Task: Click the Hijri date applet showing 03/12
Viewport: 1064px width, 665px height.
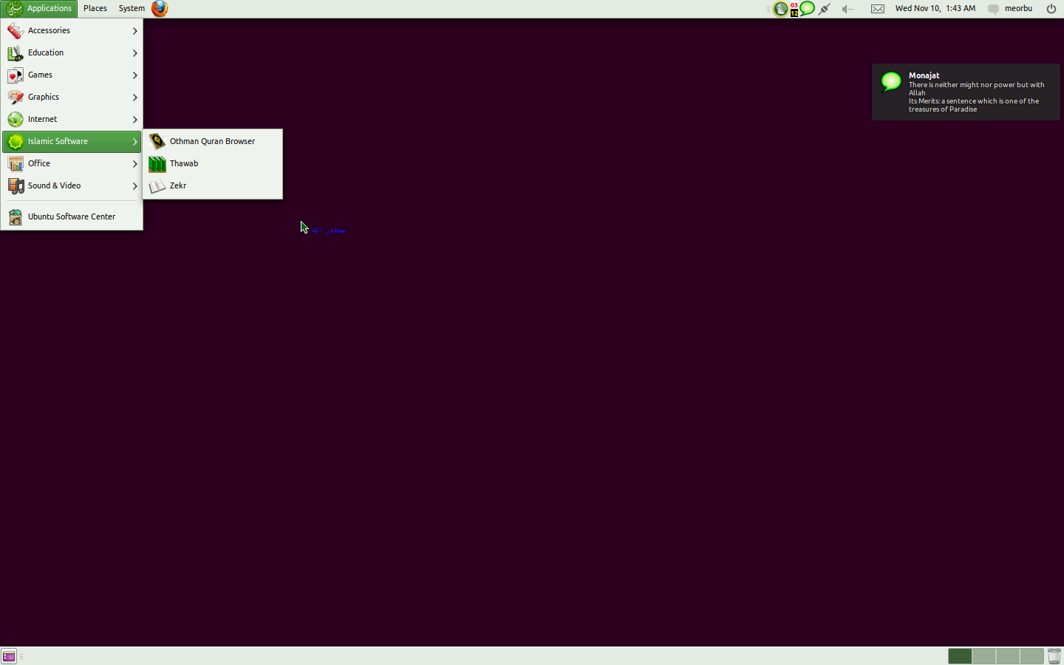Action: pos(793,8)
